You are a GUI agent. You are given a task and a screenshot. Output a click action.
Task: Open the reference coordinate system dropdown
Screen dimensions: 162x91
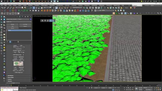46,8
